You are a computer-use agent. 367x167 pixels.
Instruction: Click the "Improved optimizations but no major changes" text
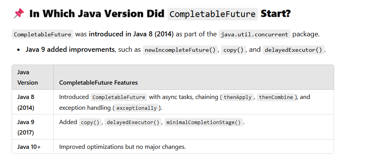tap(122, 147)
